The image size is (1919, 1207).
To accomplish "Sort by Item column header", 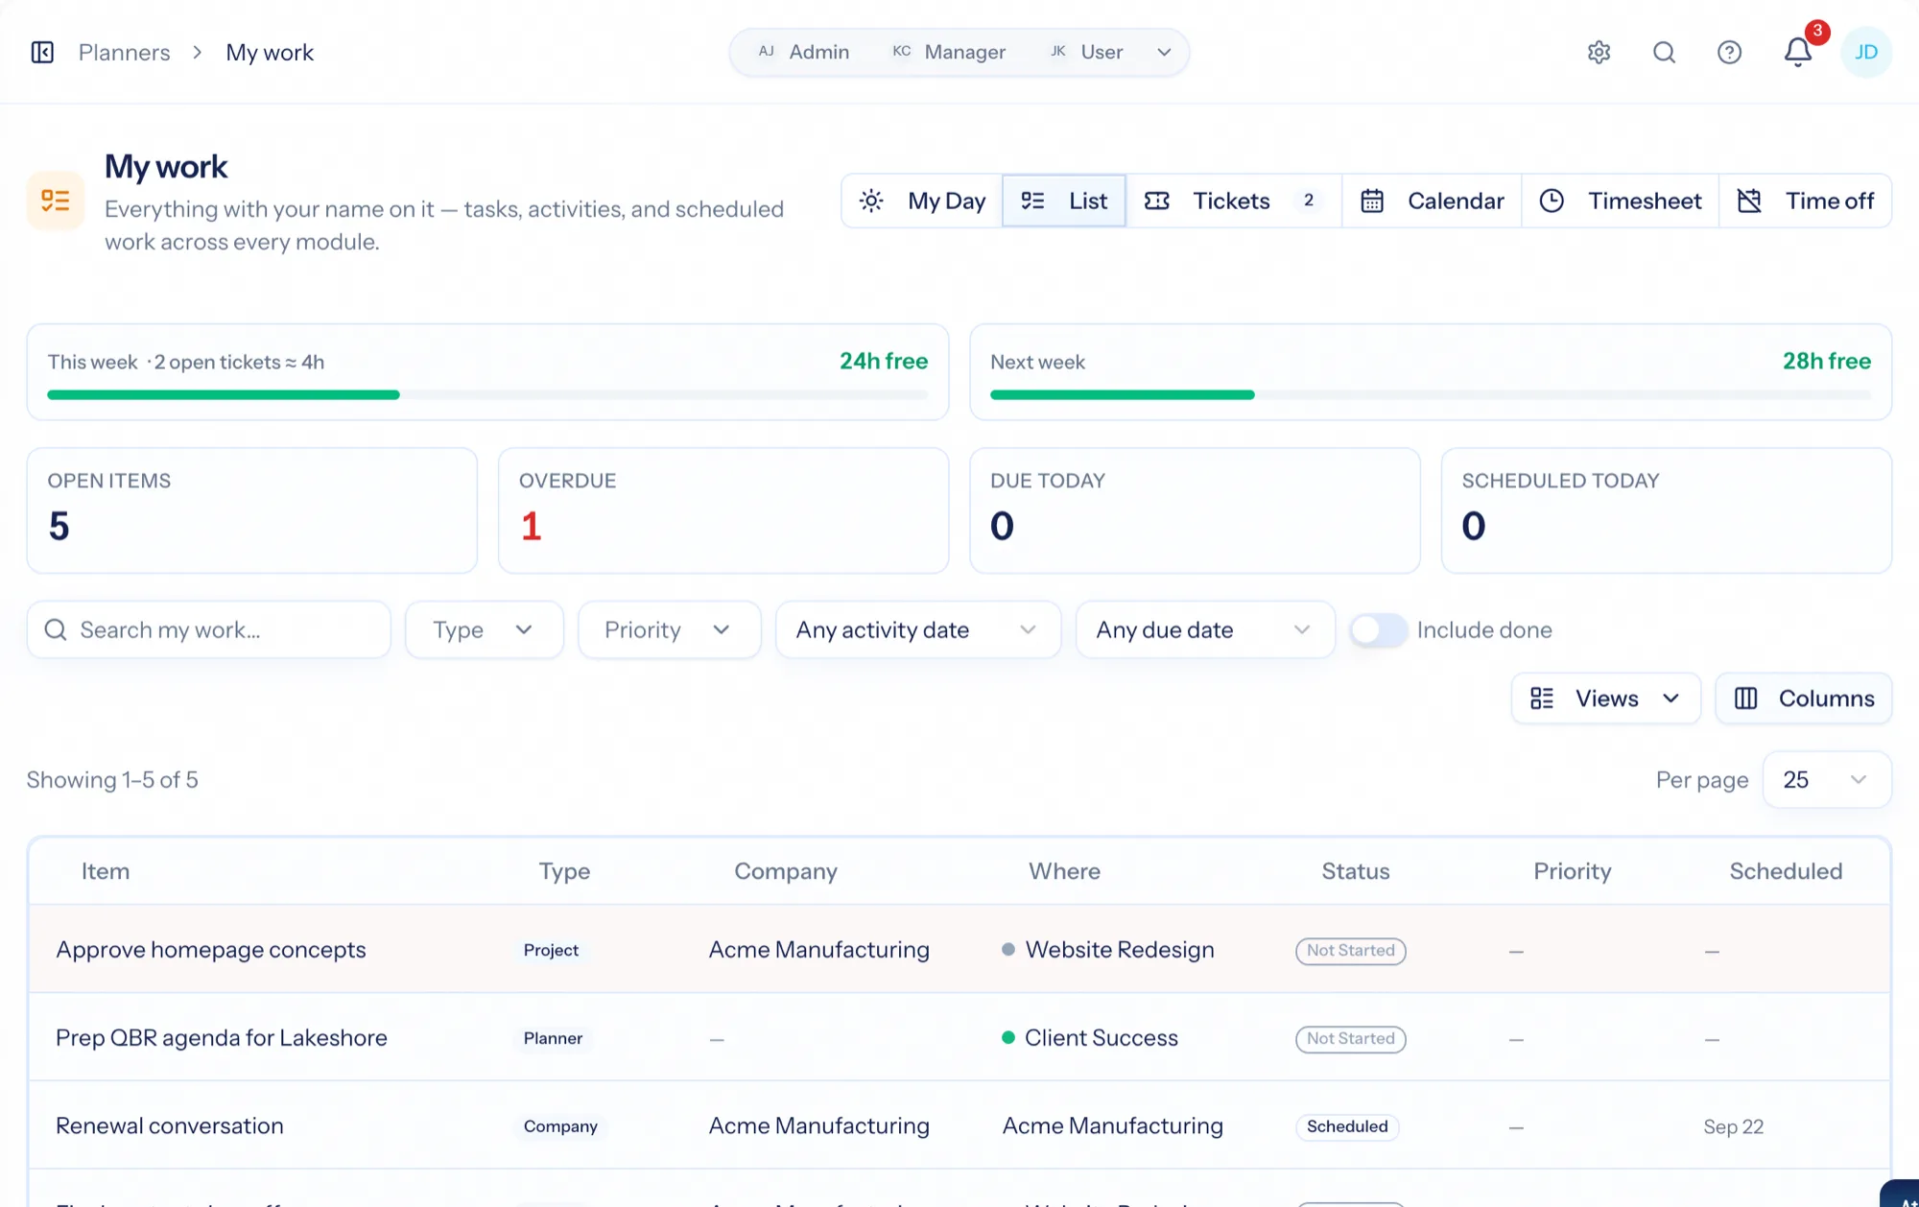I will pos(106,871).
